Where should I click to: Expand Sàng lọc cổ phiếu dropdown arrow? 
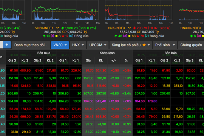[x=149, y=45]
